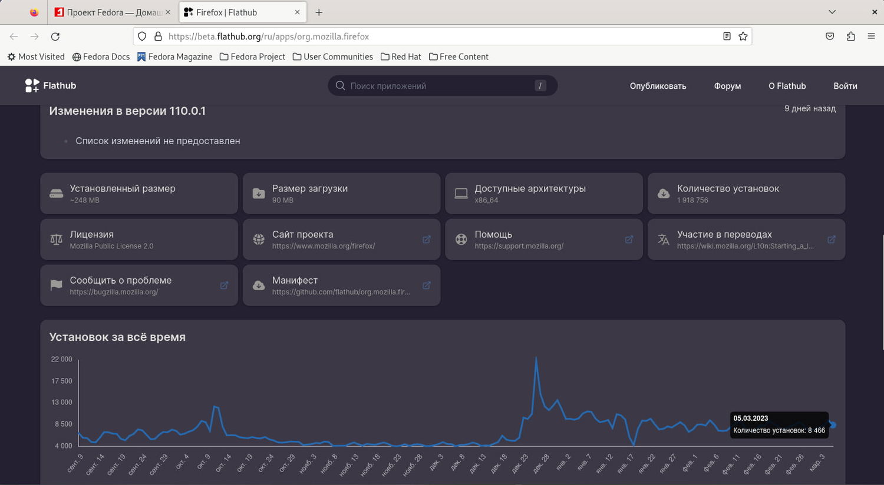Open the Firefox hamburger application menu

(871, 36)
